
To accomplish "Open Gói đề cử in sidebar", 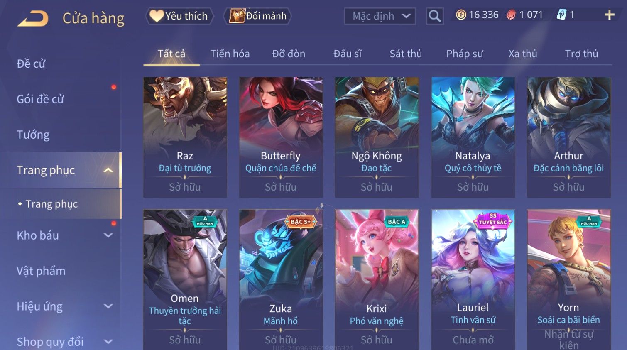I will pos(40,99).
